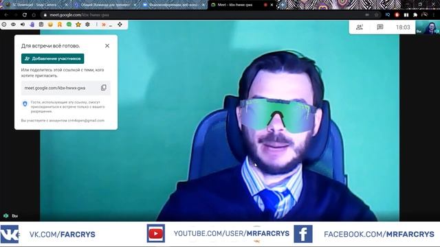Copy the meeting link icon
Viewport: 440px width, 247px height.
pos(104,88)
